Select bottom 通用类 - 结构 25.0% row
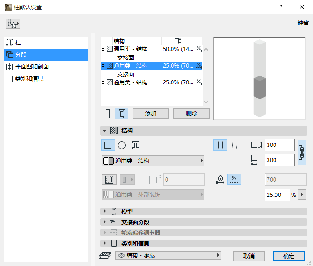The height and width of the screenshot is (266, 313). coord(152,82)
